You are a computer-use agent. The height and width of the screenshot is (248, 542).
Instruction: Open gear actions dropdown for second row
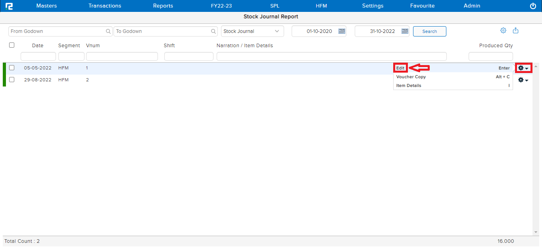pos(523,80)
